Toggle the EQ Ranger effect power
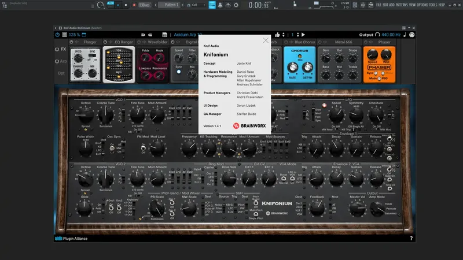Image resolution: width=463 pixels, height=260 pixels. [105, 42]
